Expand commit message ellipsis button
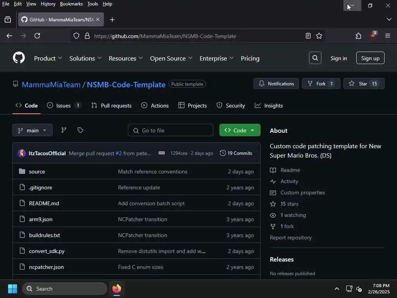The height and width of the screenshot is (298, 397). 162,153
